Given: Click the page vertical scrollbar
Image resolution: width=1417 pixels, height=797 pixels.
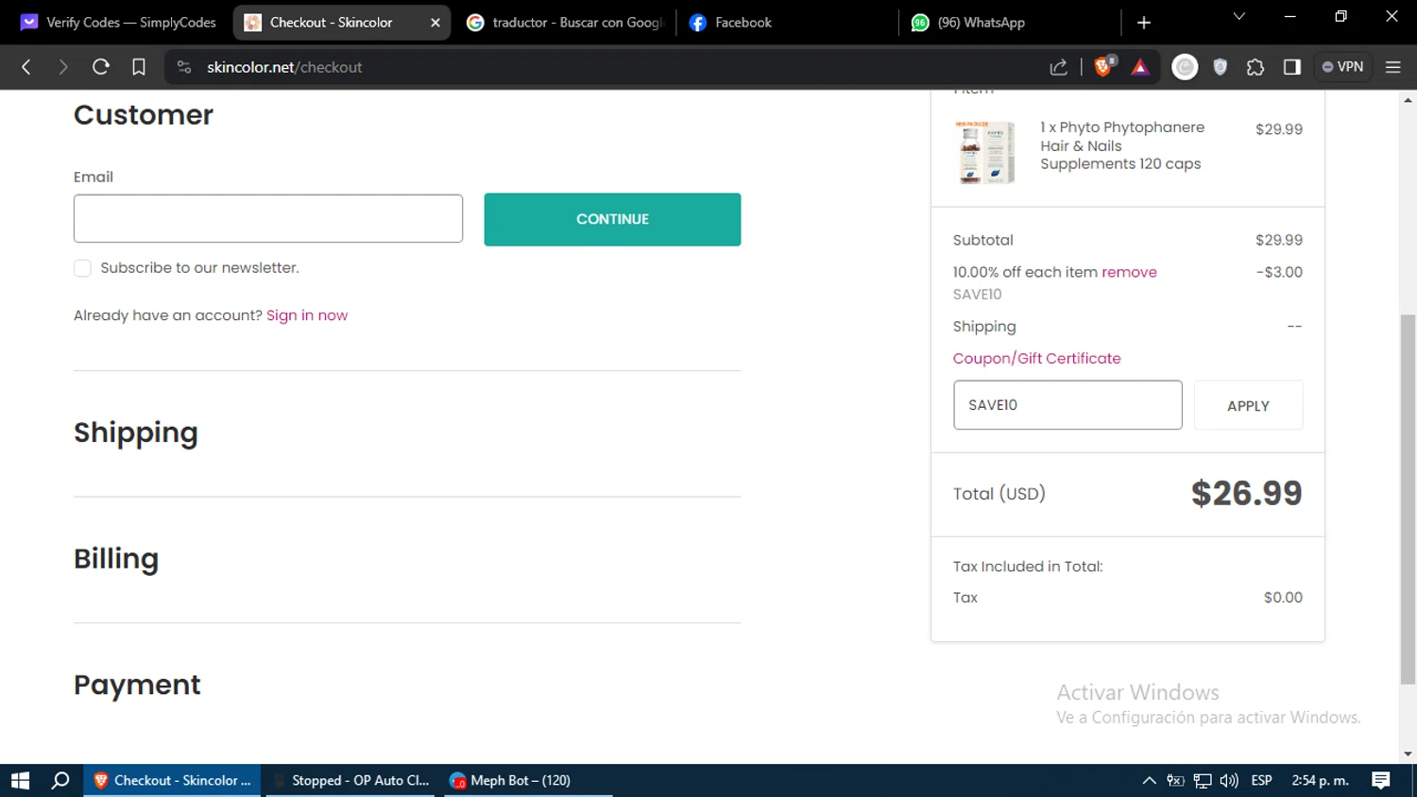Looking at the screenshot, I should tap(1408, 499).
